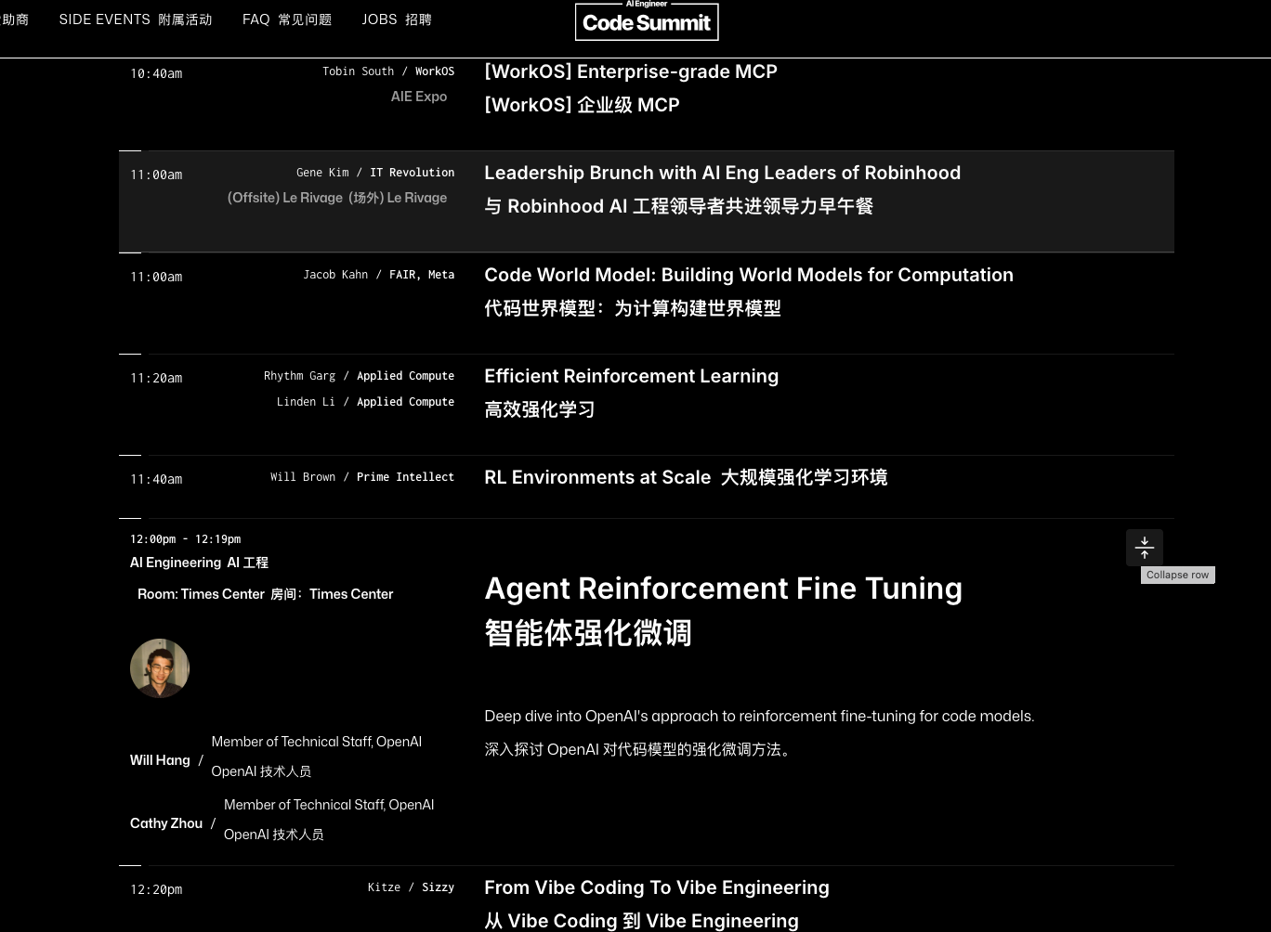
Task: Click speaker Jacob Kahn / FAIR, Meta
Action: (379, 275)
